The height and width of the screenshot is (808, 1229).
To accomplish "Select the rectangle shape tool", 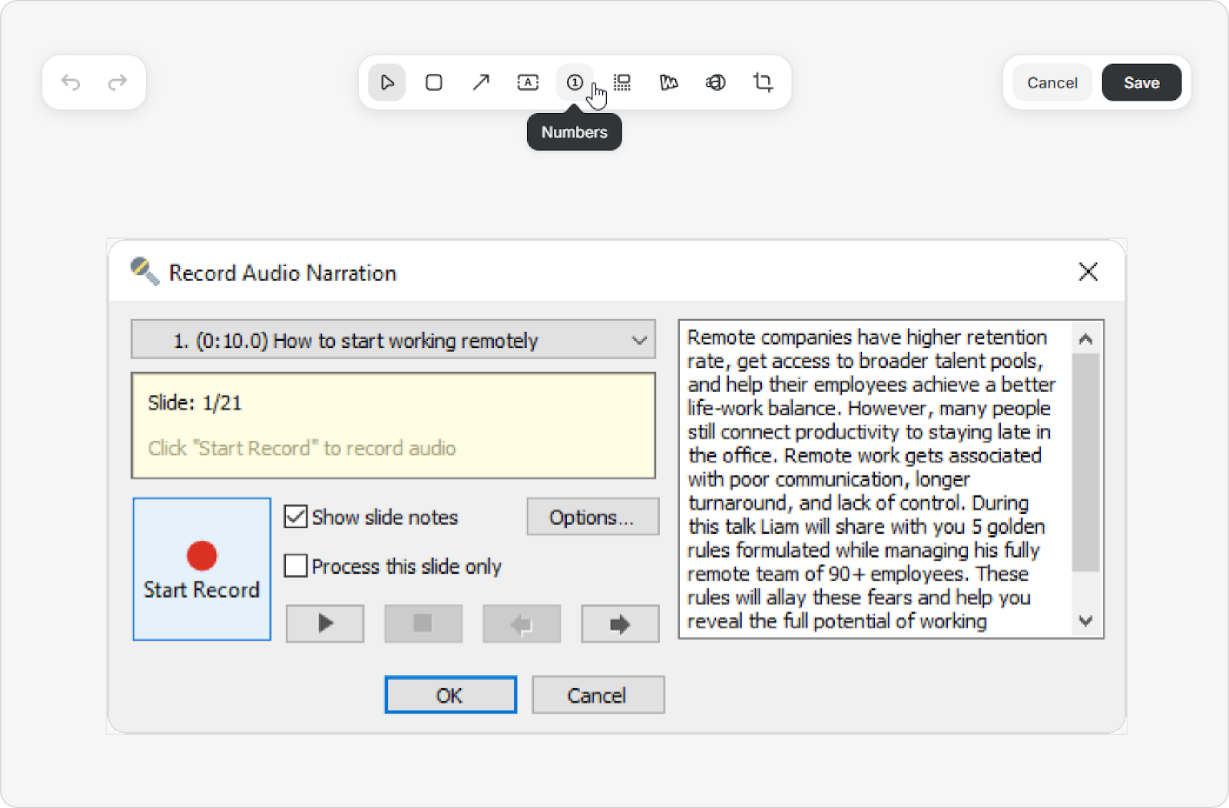I will pos(434,82).
